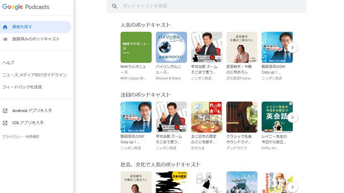Show more in 社会、文化で人気のポッドキャスト row

coord(292,187)
